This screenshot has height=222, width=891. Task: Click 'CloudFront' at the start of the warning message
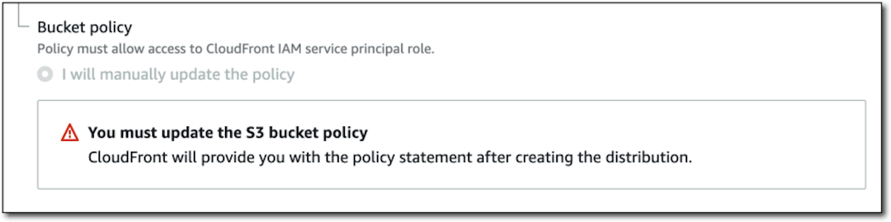[x=128, y=157]
